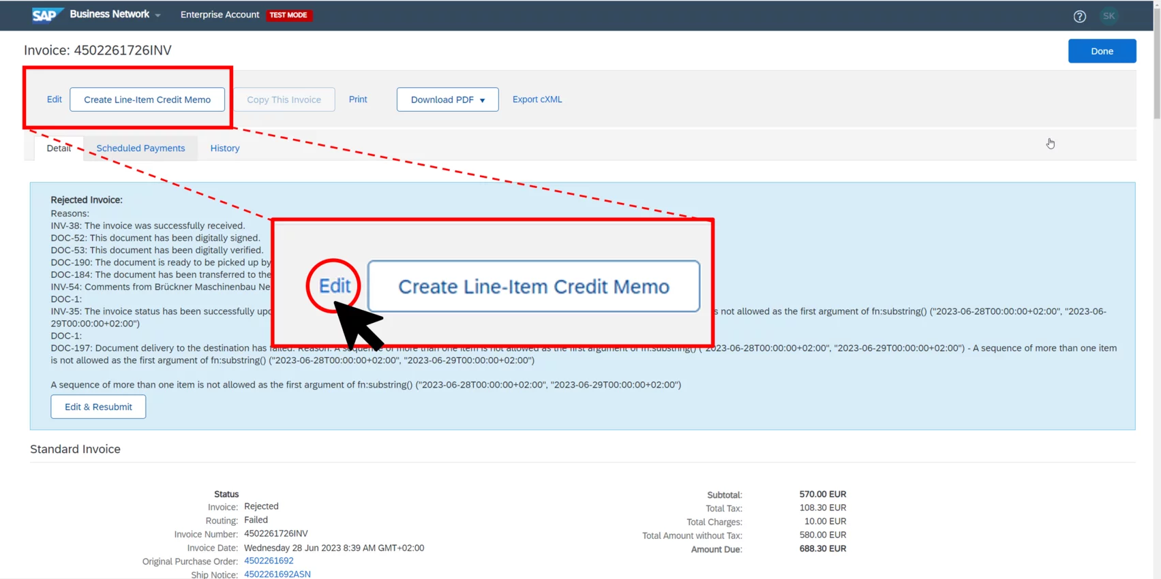Click Create Line-Item Credit Memo button
This screenshot has height=579, width=1161.
[147, 99]
